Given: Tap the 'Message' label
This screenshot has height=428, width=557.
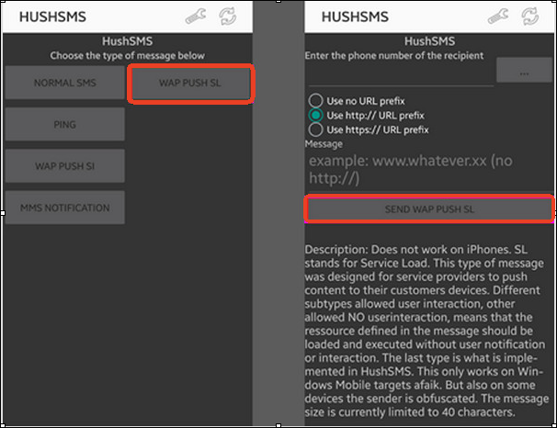Looking at the screenshot, I should 324,144.
